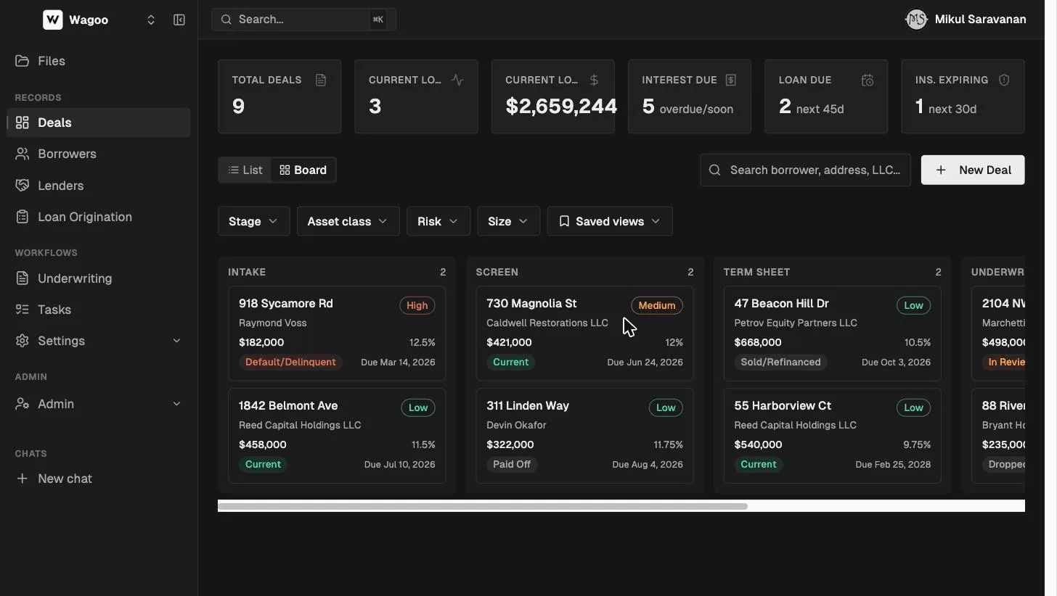Screen dimensions: 1057x596
Task: Click the Sold/Refinanced status tag
Action: tap(780, 362)
